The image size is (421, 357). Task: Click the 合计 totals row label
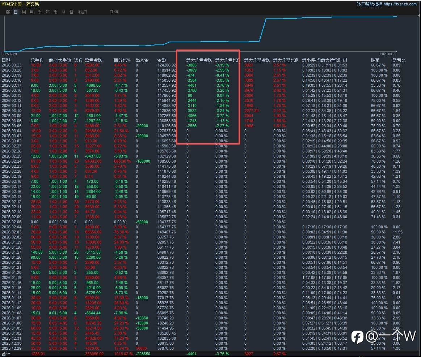tap(6, 354)
